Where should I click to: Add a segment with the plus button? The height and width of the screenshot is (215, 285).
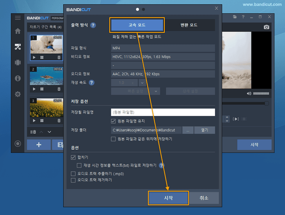point(39,145)
